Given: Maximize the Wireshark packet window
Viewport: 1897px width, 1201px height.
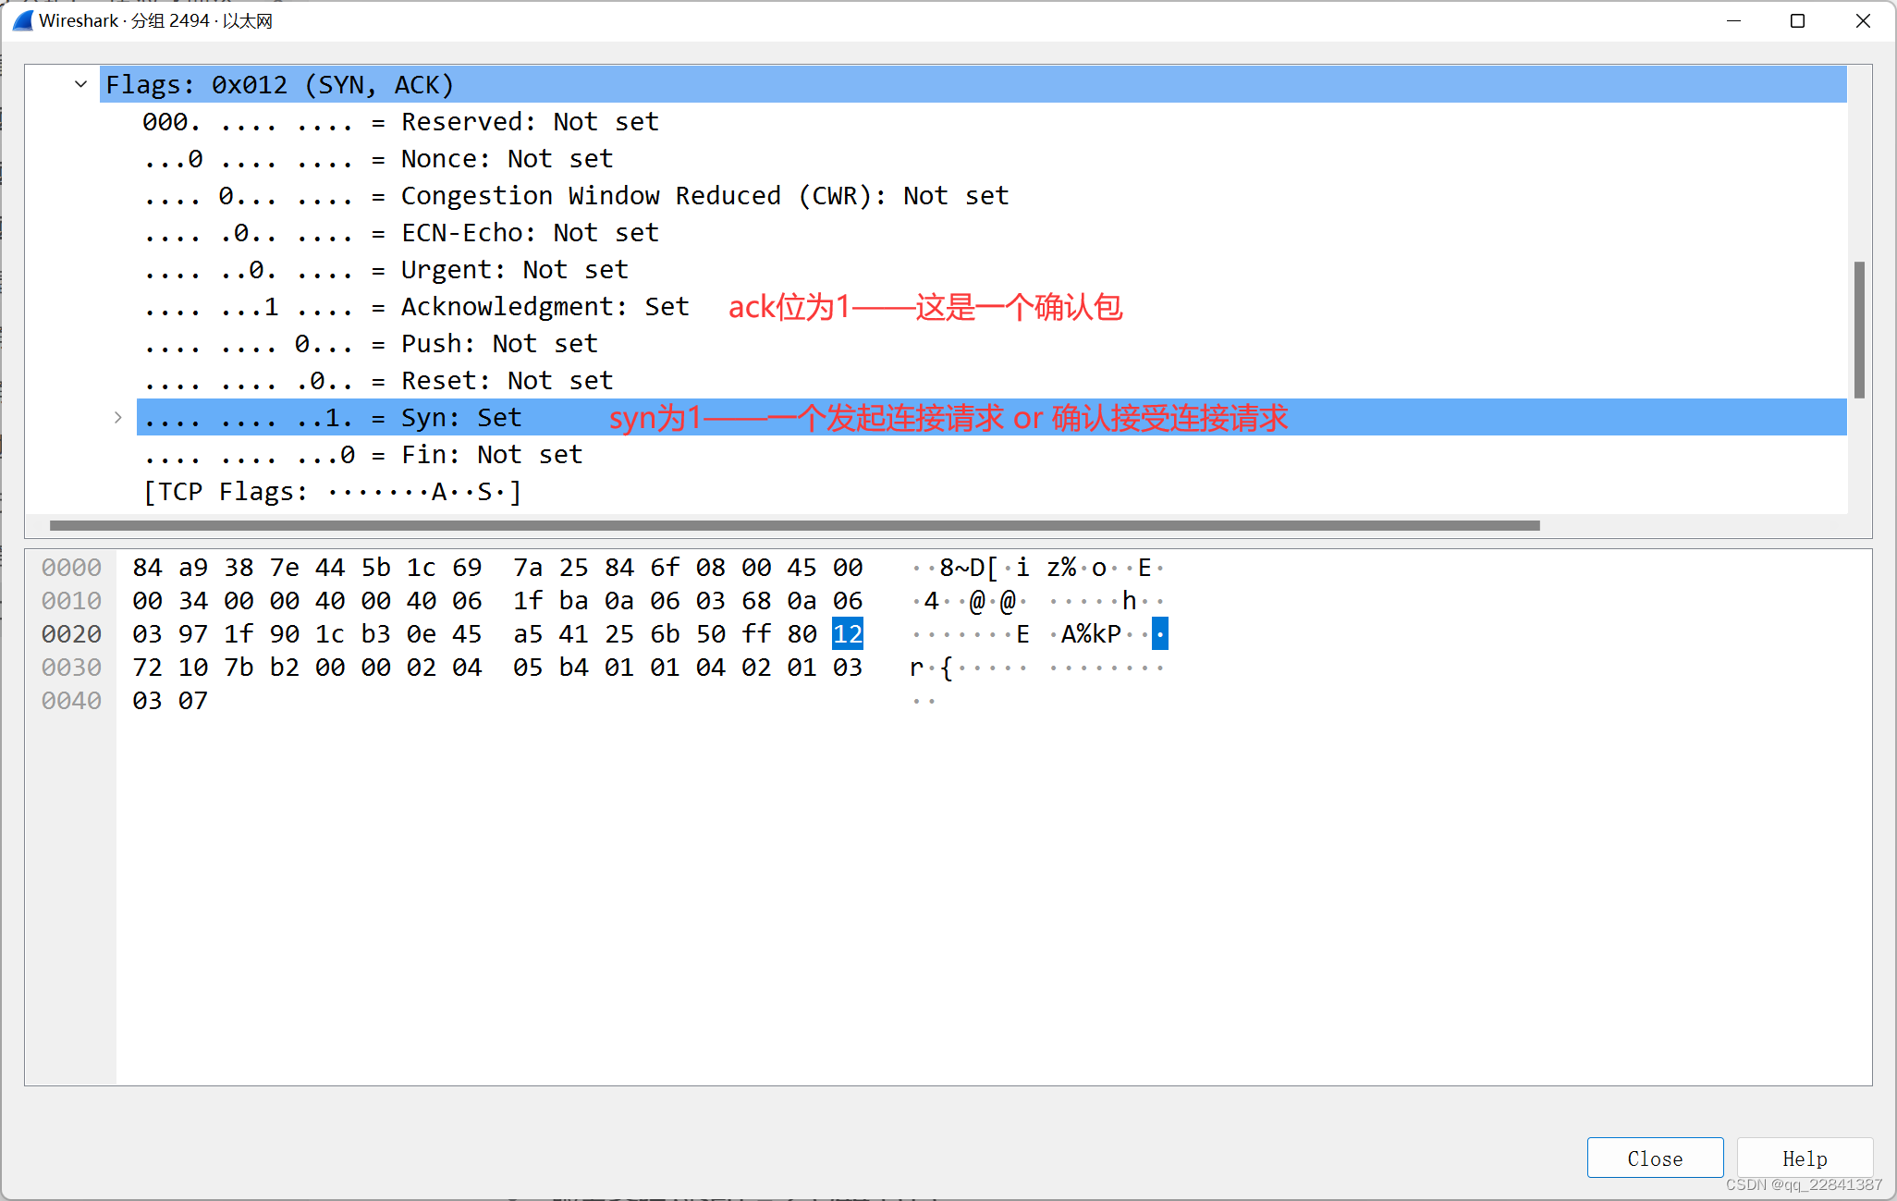Looking at the screenshot, I should 1797,20.
